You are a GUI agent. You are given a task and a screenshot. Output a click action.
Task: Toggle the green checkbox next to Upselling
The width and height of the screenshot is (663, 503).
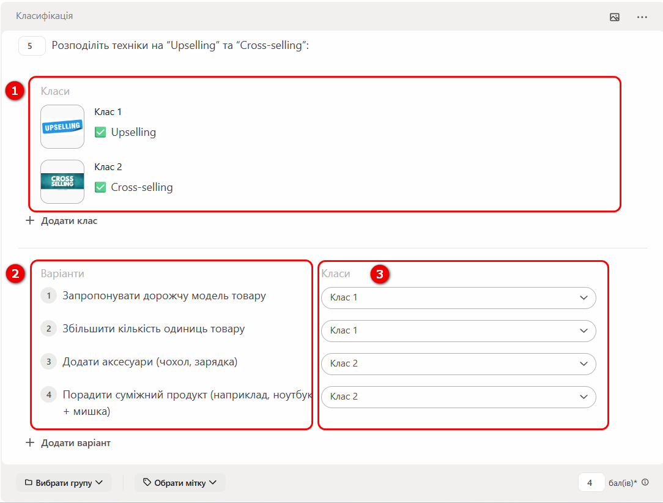click(100, 132)
